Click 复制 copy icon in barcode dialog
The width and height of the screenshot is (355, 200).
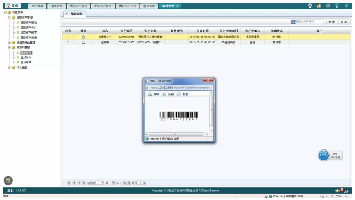[179, 94]
